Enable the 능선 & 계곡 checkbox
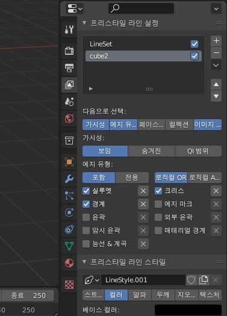Viewport: 227px width, 316px height. pyautogui.click(x=86, y=244)
